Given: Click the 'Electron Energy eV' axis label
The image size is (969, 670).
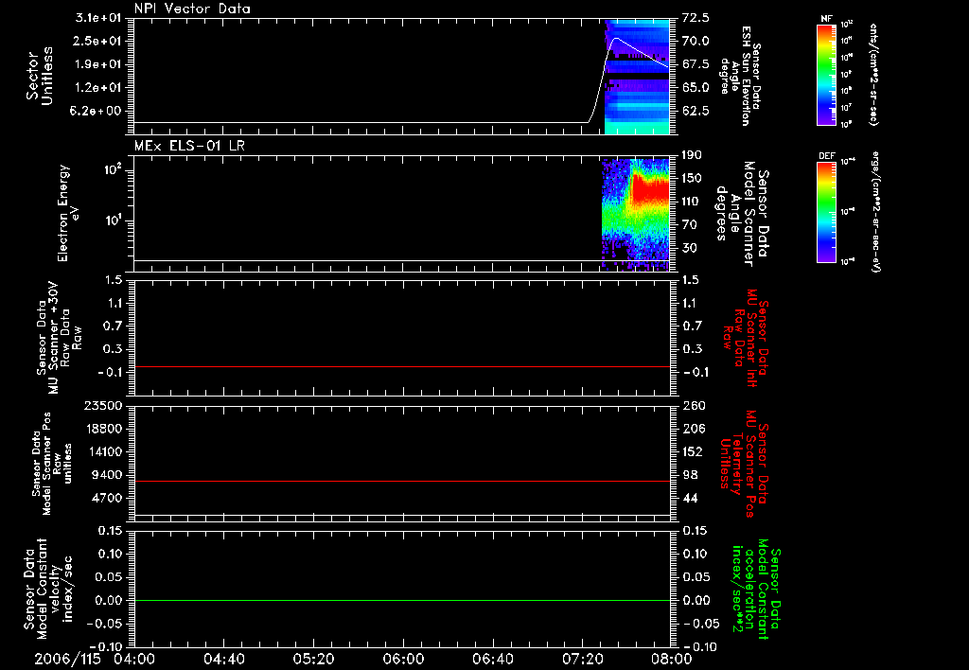Looking at the screenshot, I should [67, 213].
